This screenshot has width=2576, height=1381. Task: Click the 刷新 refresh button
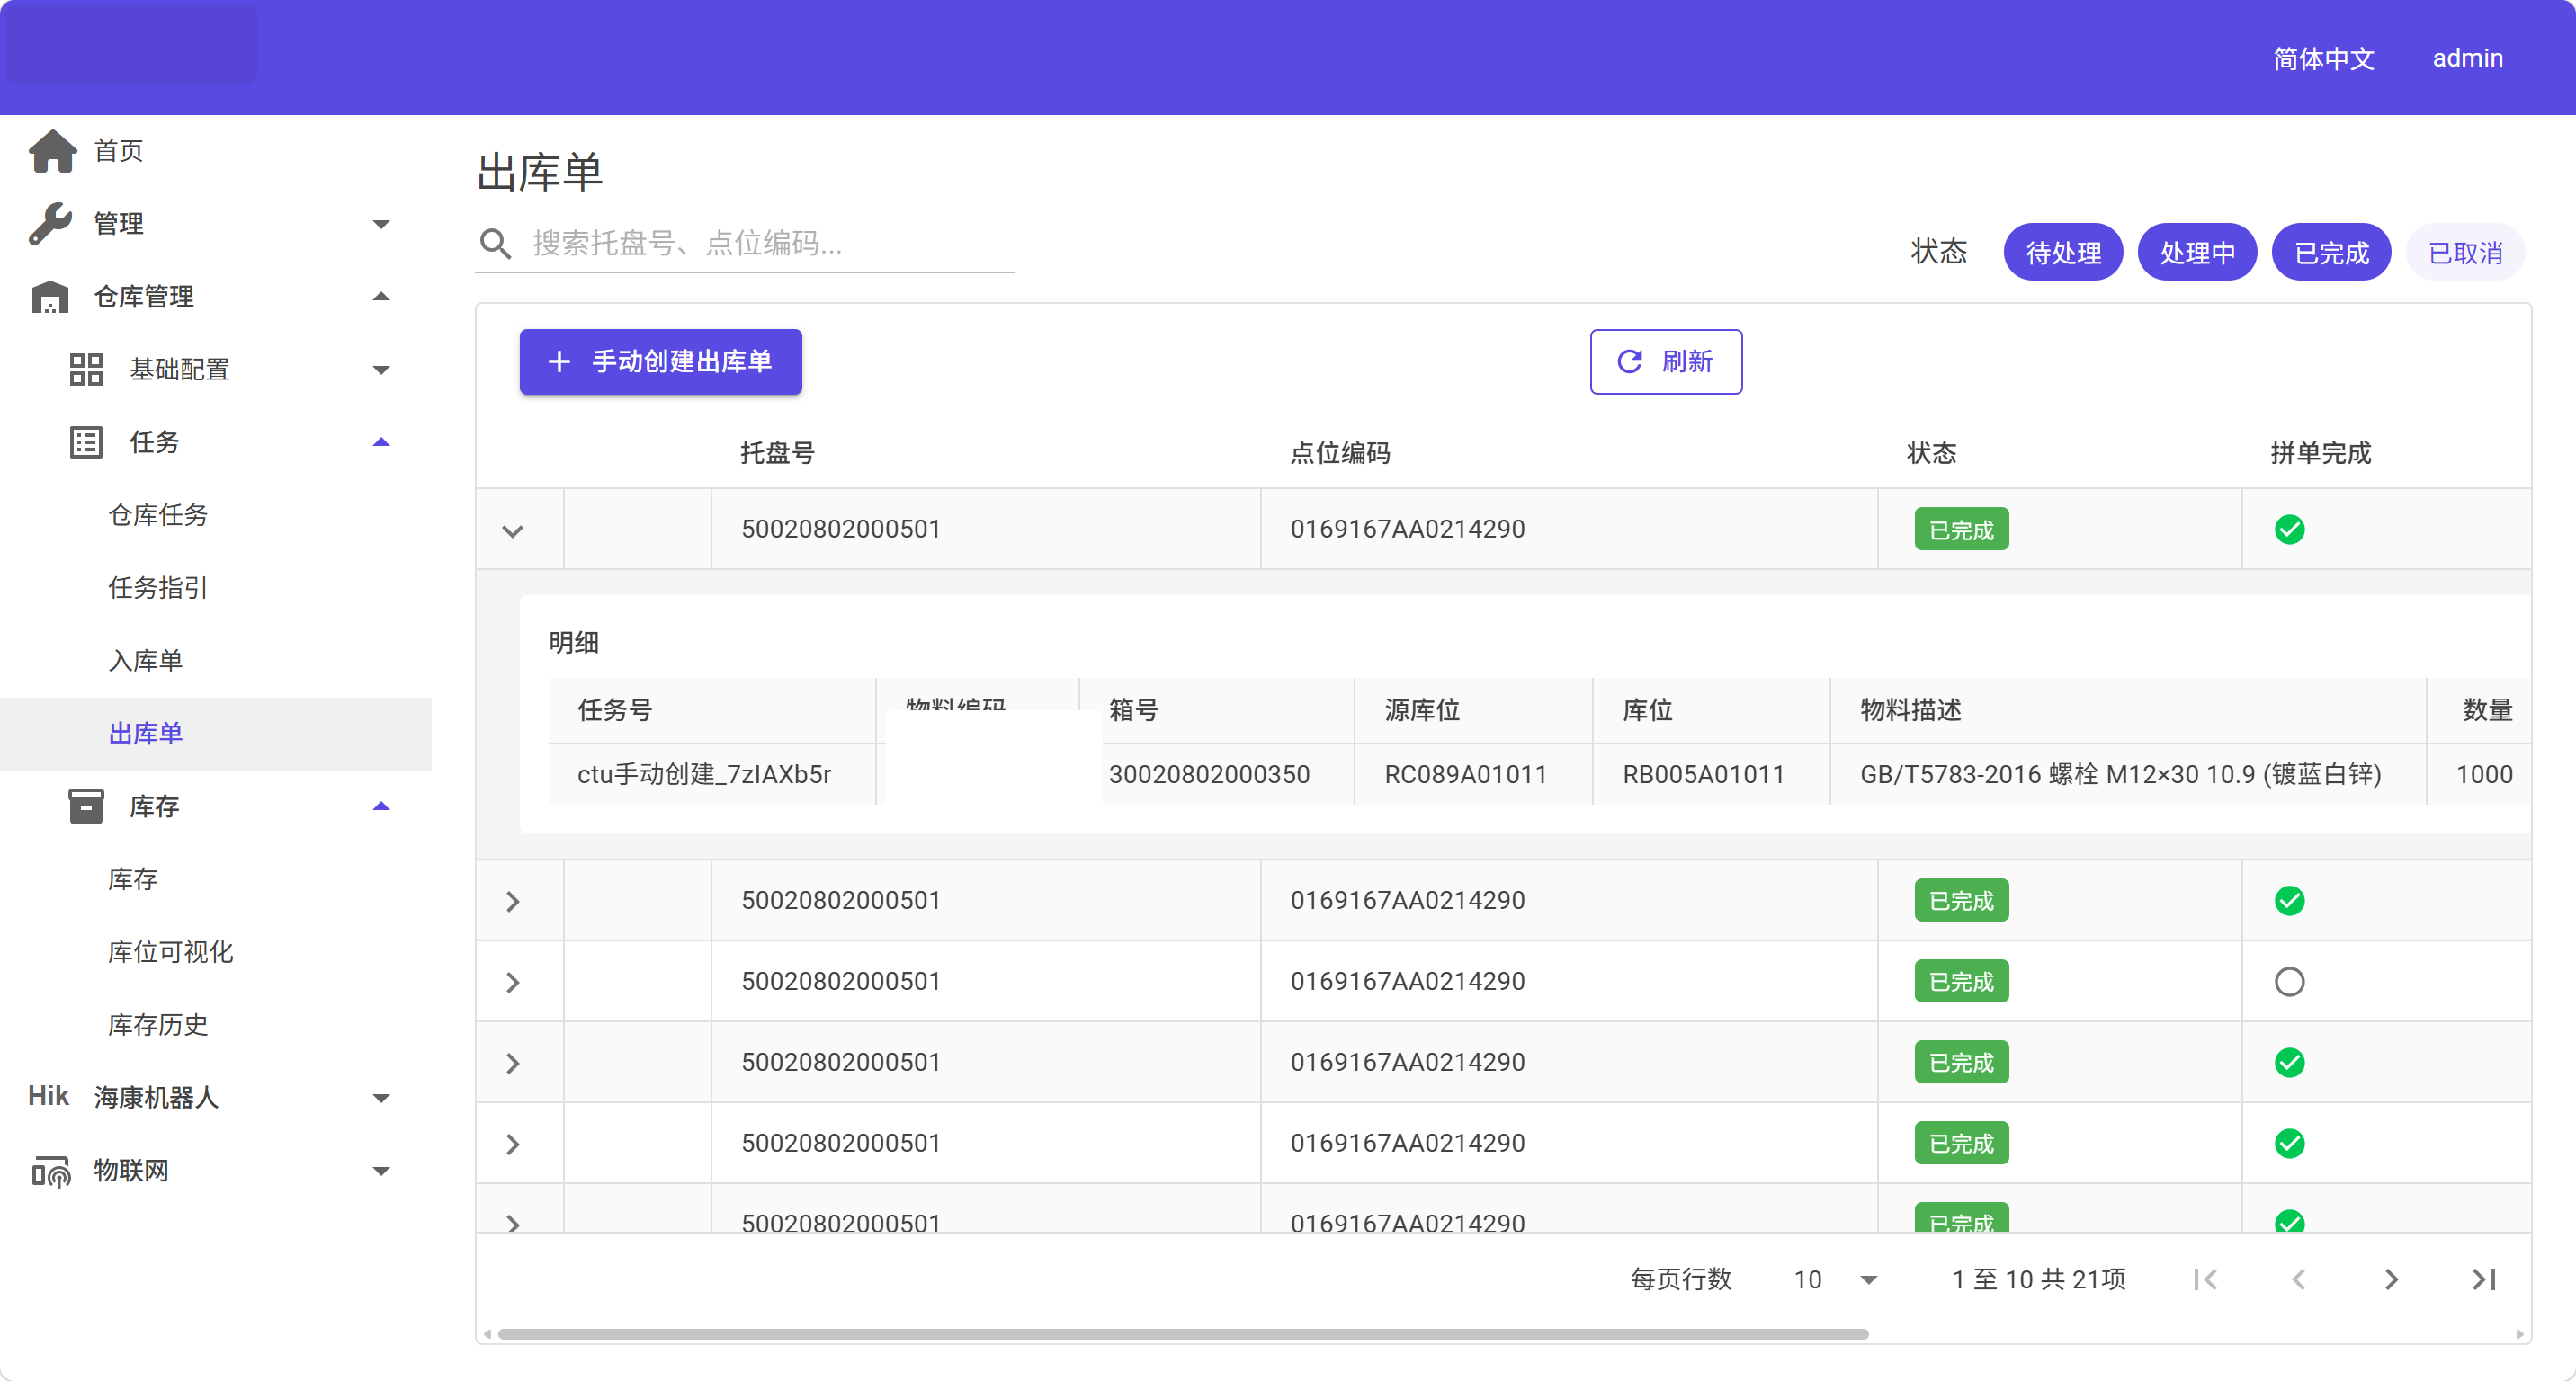click(x=1666, y=361)
